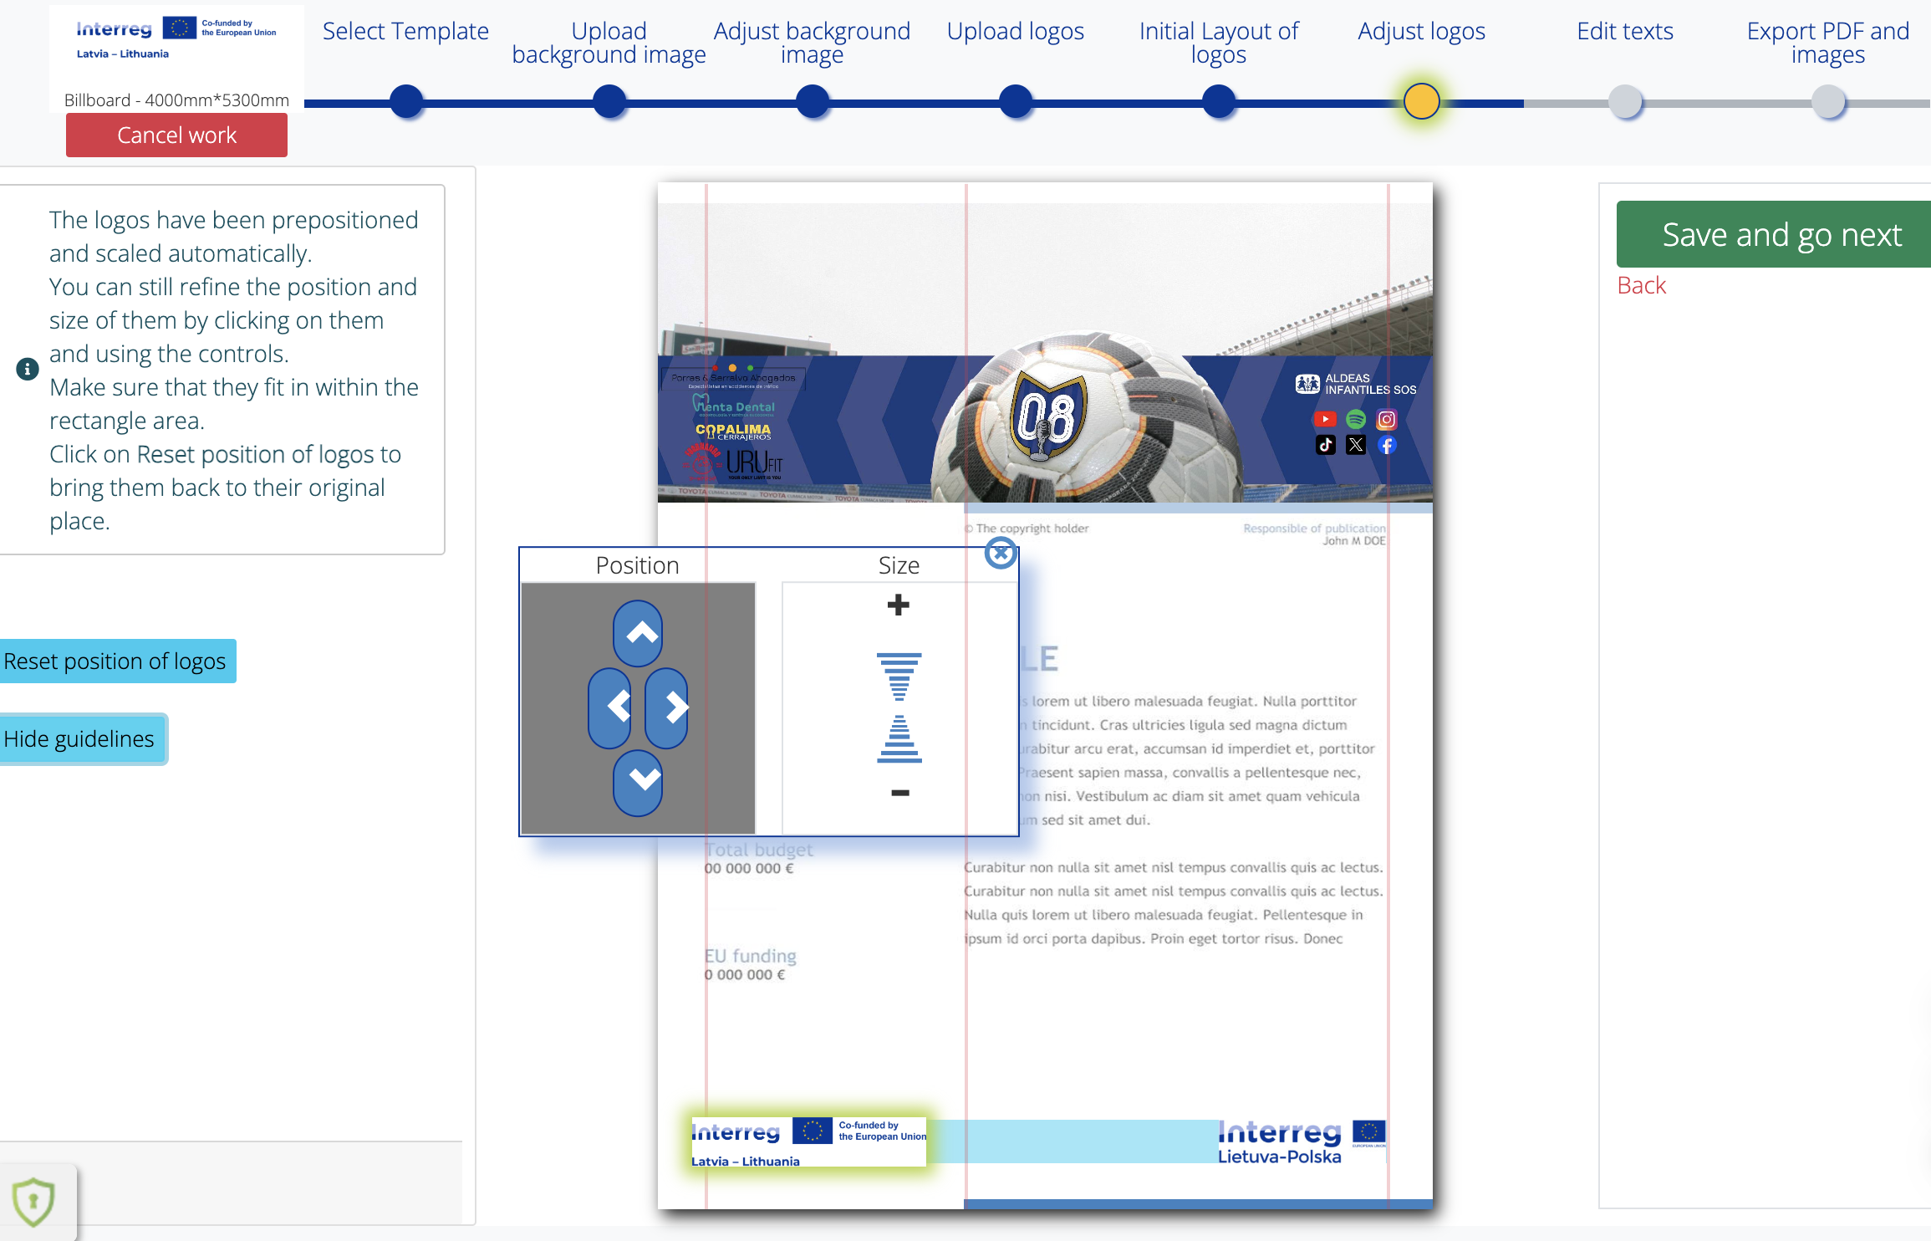Click the Total budget text on poster

coord(759,850)
